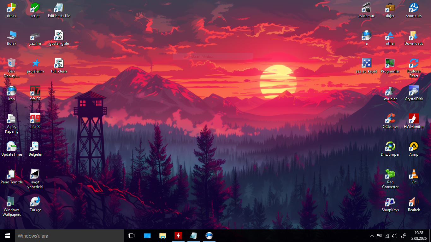
Task: Click the desktop icon labeled e
Action: [x=366, y=38]
